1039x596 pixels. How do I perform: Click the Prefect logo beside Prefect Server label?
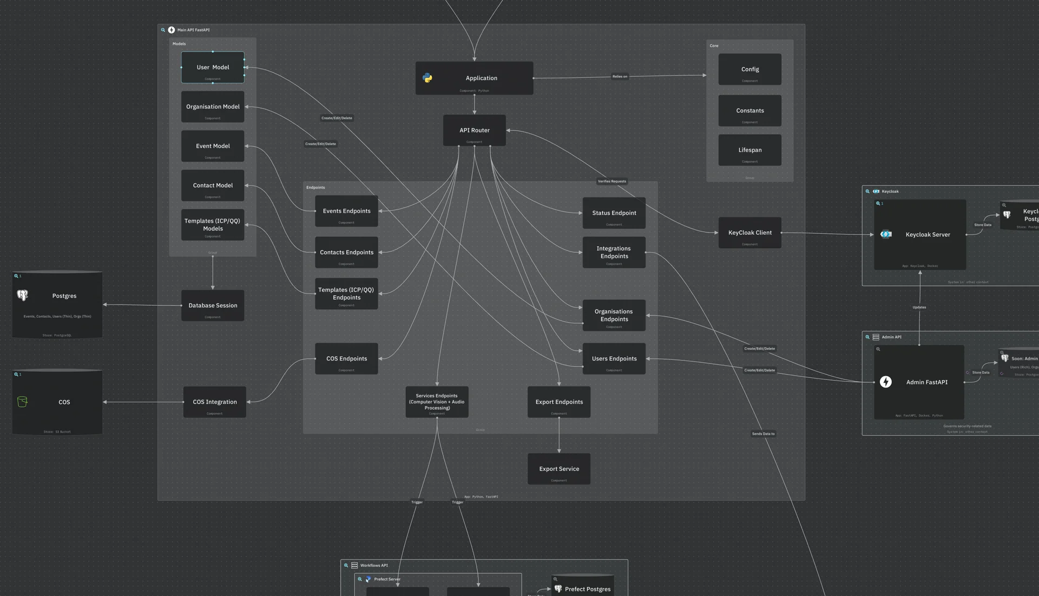(x=367, y=579)
